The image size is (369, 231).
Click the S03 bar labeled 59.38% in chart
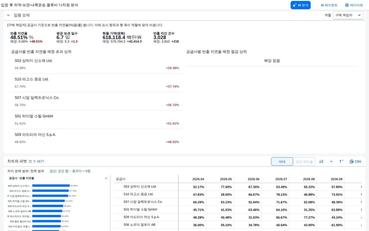coord(51,186)
